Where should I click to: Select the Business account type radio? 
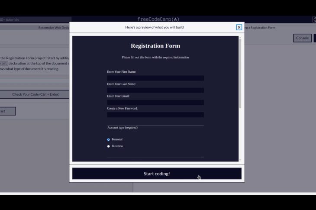pyautogui.click(x=109, y=146)
